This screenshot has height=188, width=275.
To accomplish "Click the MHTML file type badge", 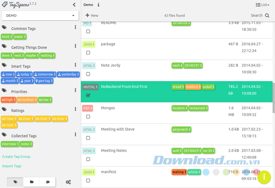I will [90, 87].
